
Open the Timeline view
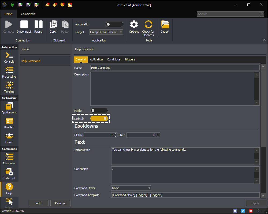click(x=9, y=87)
